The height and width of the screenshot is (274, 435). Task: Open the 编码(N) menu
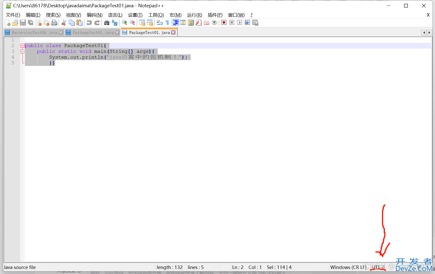(95, 15)
